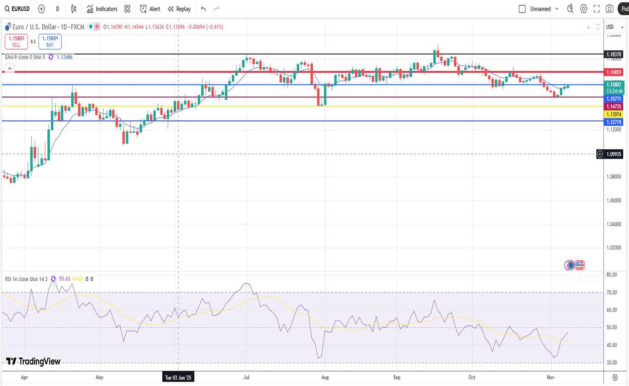Open the USD currency dropdown
Image resolution: width=629 pixels, height=386 pixels.
pos(614,27)
